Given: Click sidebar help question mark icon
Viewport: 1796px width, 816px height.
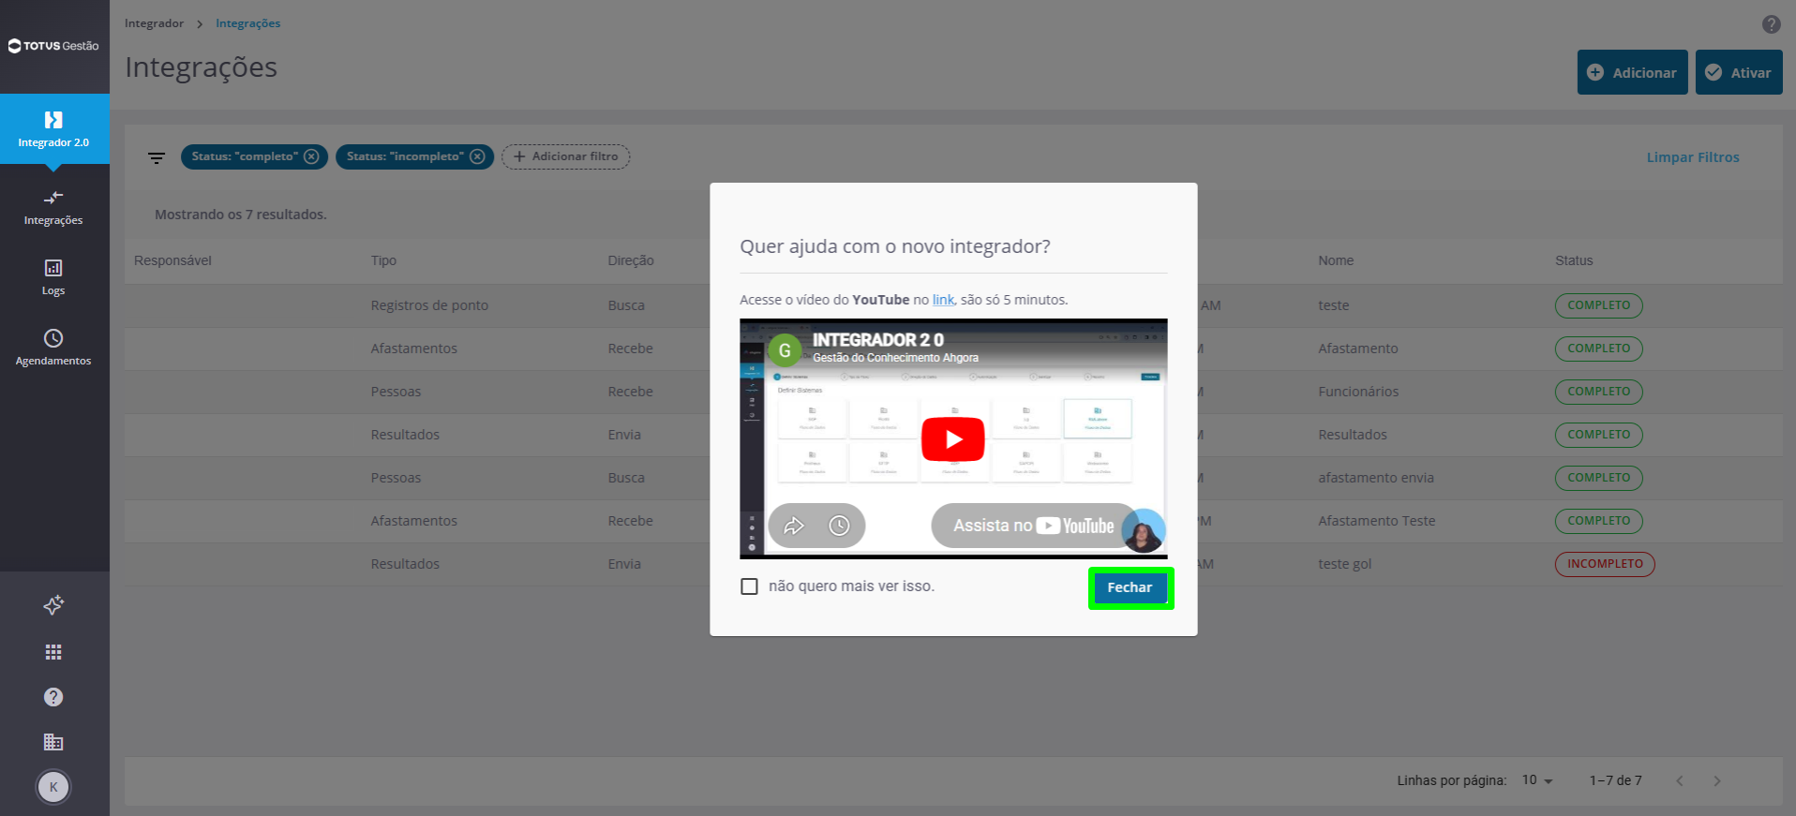Looking at the screenshot, I should pos(53,697).
